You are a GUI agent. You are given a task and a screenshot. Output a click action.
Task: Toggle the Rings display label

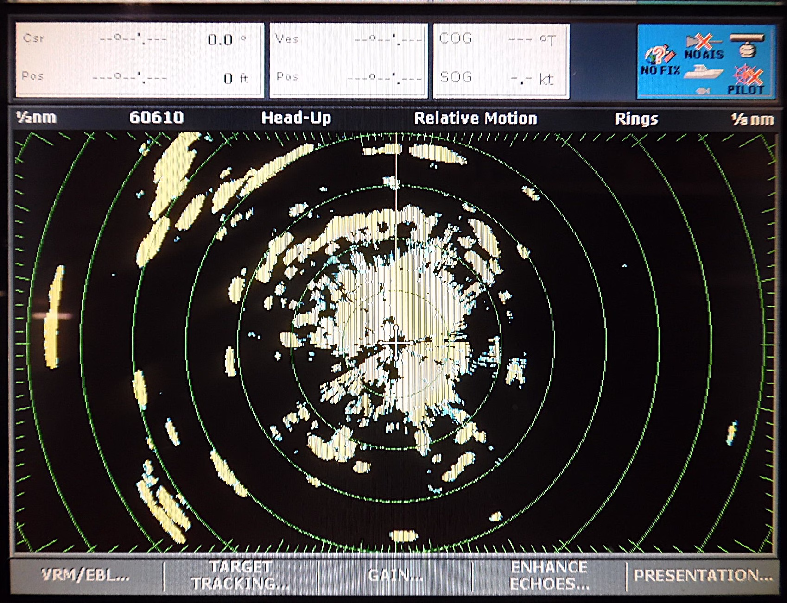[x=636, y=119]
